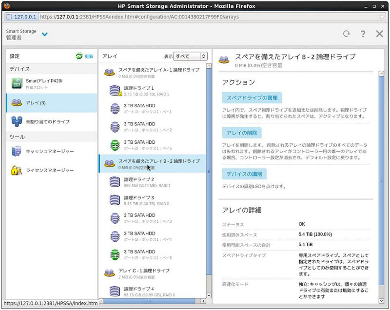
Task: Open キャッシュマネージャー tool
Action: 50,152
